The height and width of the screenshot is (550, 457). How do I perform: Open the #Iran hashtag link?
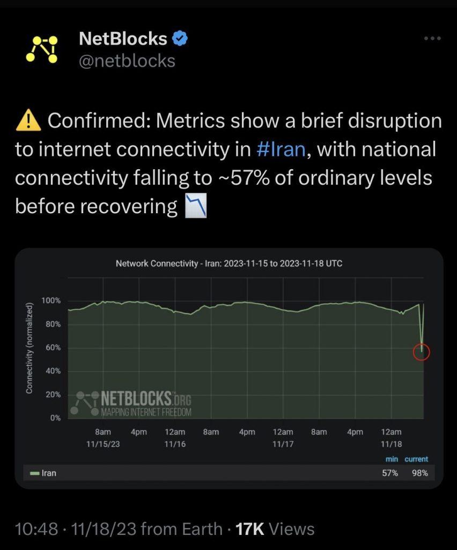(281, 149)
